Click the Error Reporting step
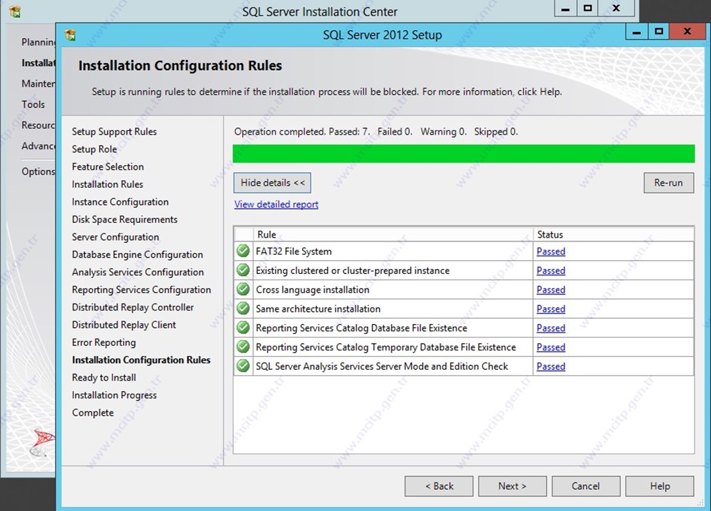This screenshot has width=711, height=511. pyautogui.click(x=104, y=342)
